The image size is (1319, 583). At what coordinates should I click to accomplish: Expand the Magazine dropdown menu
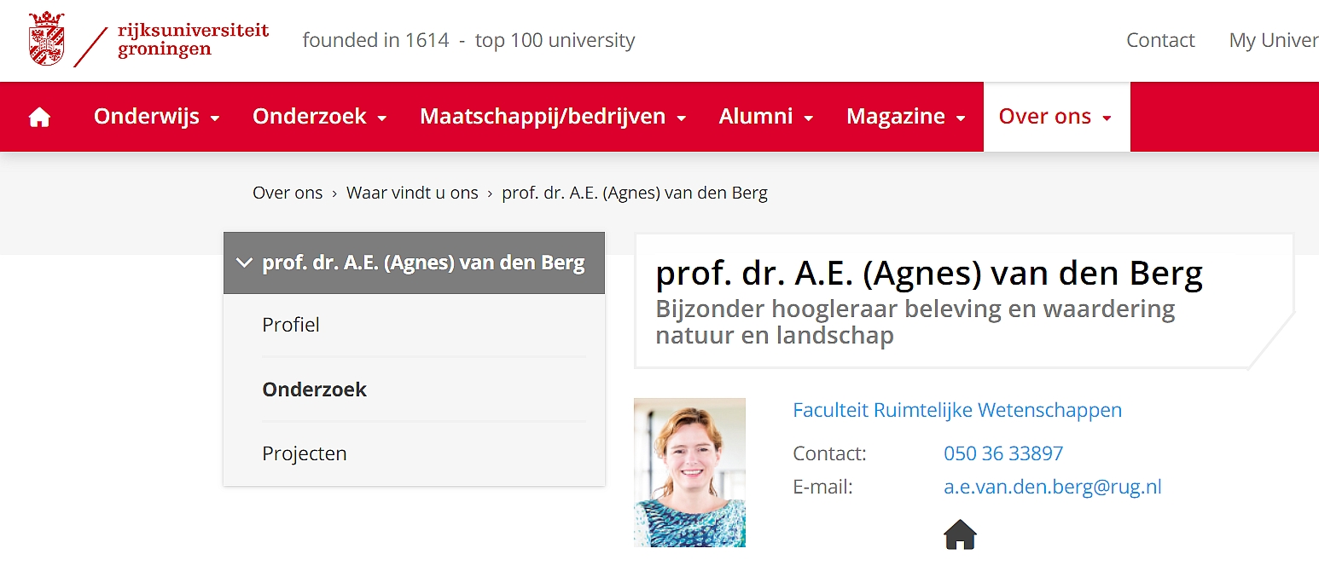906,117
